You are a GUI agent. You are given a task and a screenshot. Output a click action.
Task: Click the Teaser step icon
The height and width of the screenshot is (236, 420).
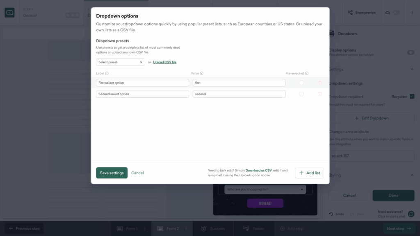246,229
